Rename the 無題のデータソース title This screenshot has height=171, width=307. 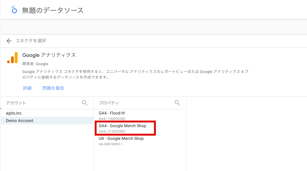(53, 10)
